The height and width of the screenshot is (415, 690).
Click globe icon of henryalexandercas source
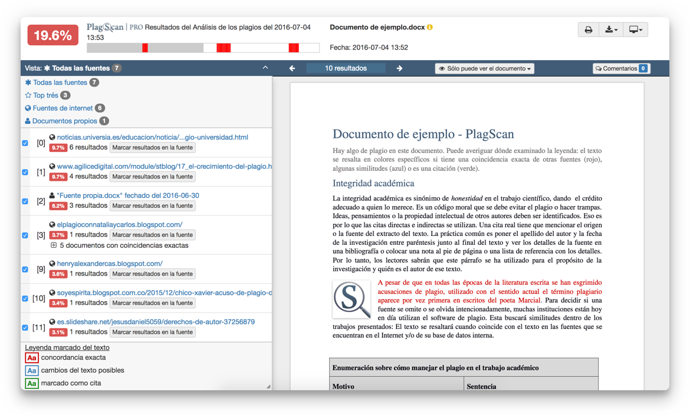[x=52, y=264]
